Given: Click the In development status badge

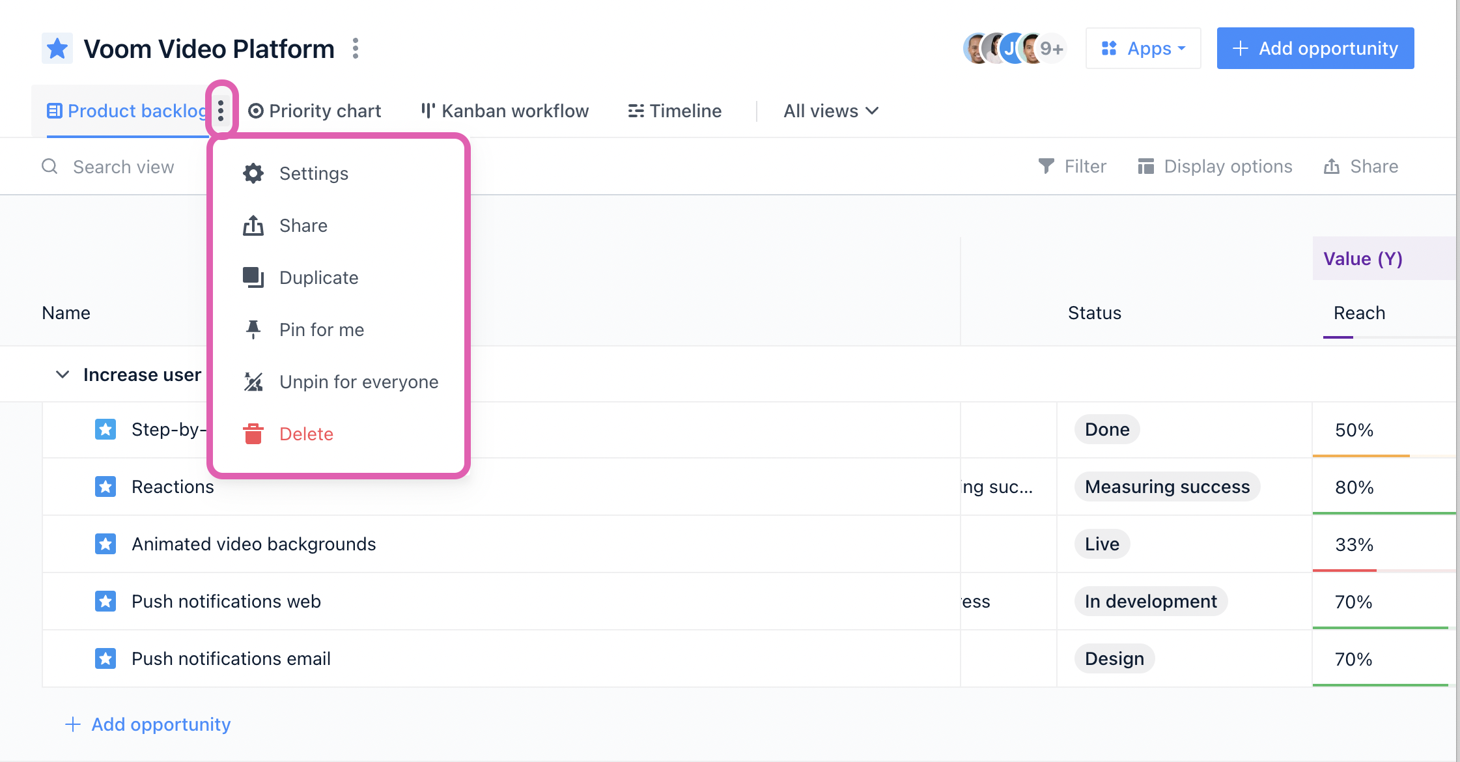Looking at the screenshot, I should [x=1151, y=601].
